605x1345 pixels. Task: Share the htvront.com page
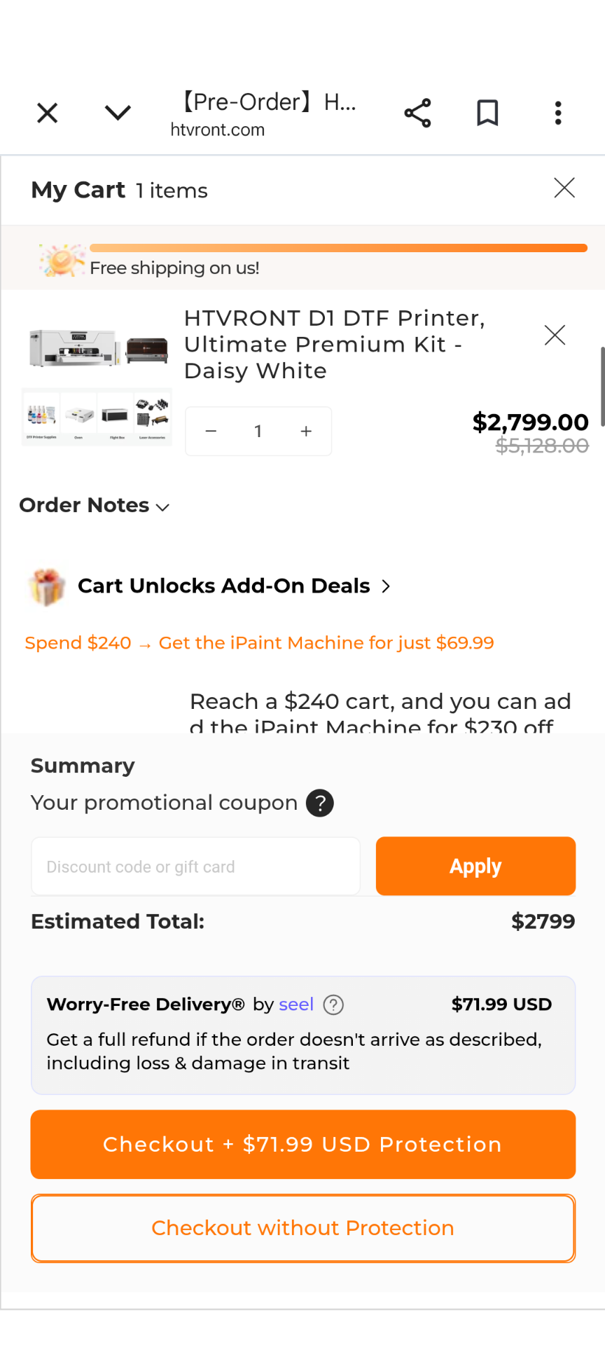417,113
